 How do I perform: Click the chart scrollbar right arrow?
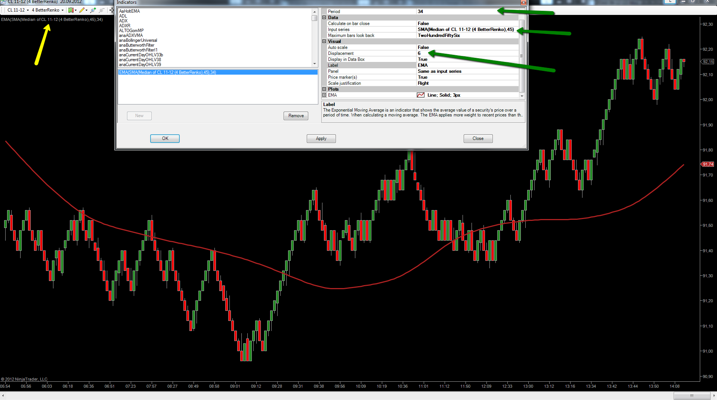(x=714, y=396)
